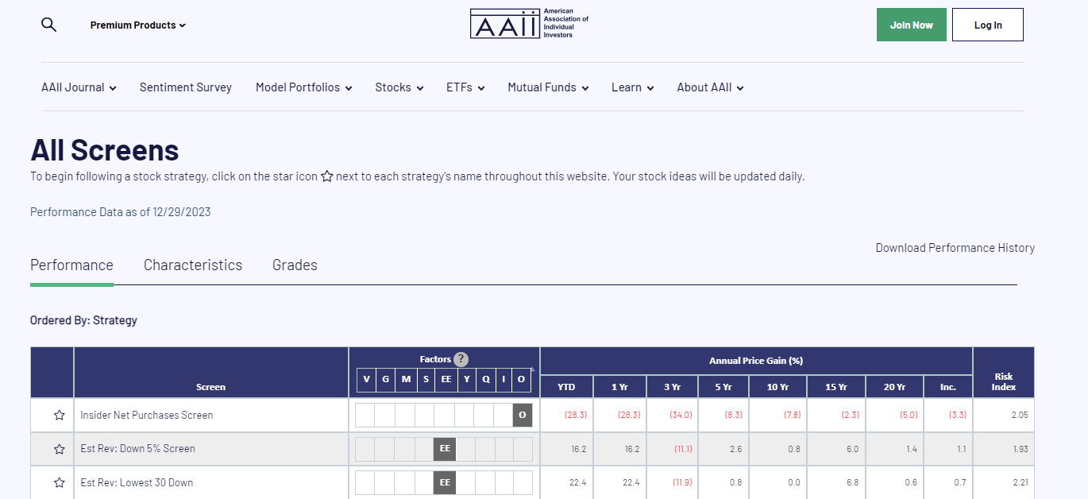Expand the About AAII menu

click(710, 87)
